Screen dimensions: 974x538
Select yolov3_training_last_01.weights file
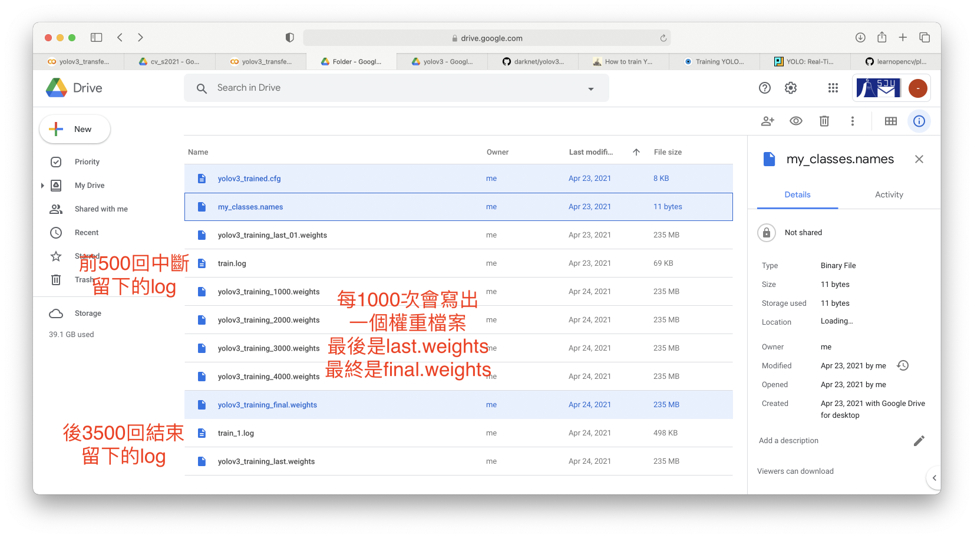pos(458,235)
